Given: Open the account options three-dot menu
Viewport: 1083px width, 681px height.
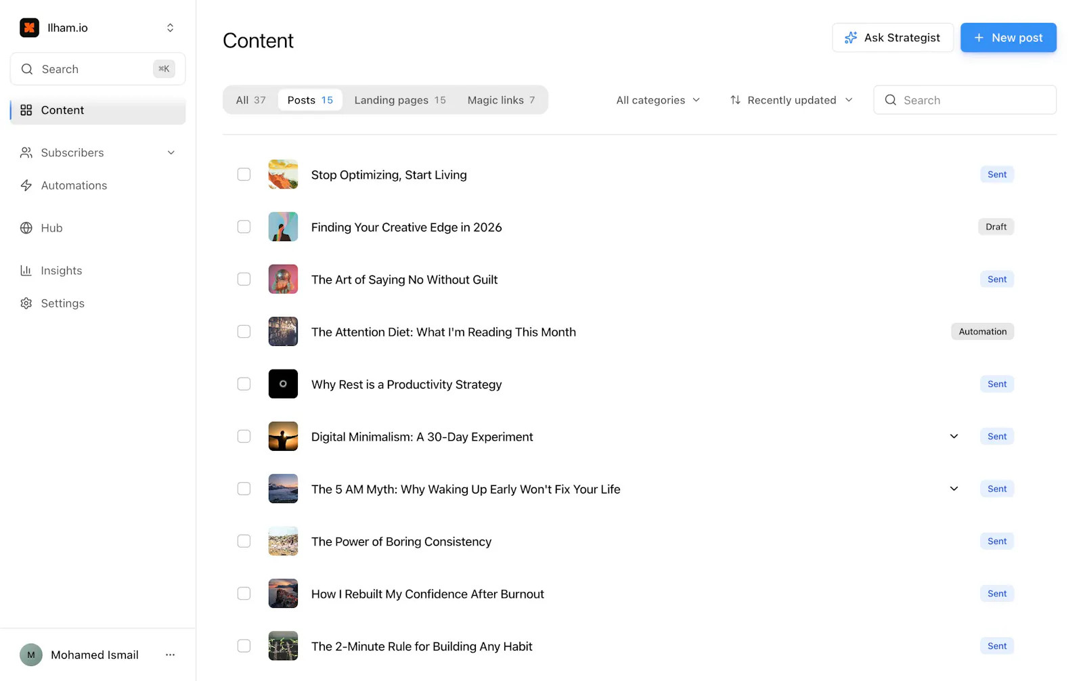Looking at the screenshot, I should pos(170,655).
